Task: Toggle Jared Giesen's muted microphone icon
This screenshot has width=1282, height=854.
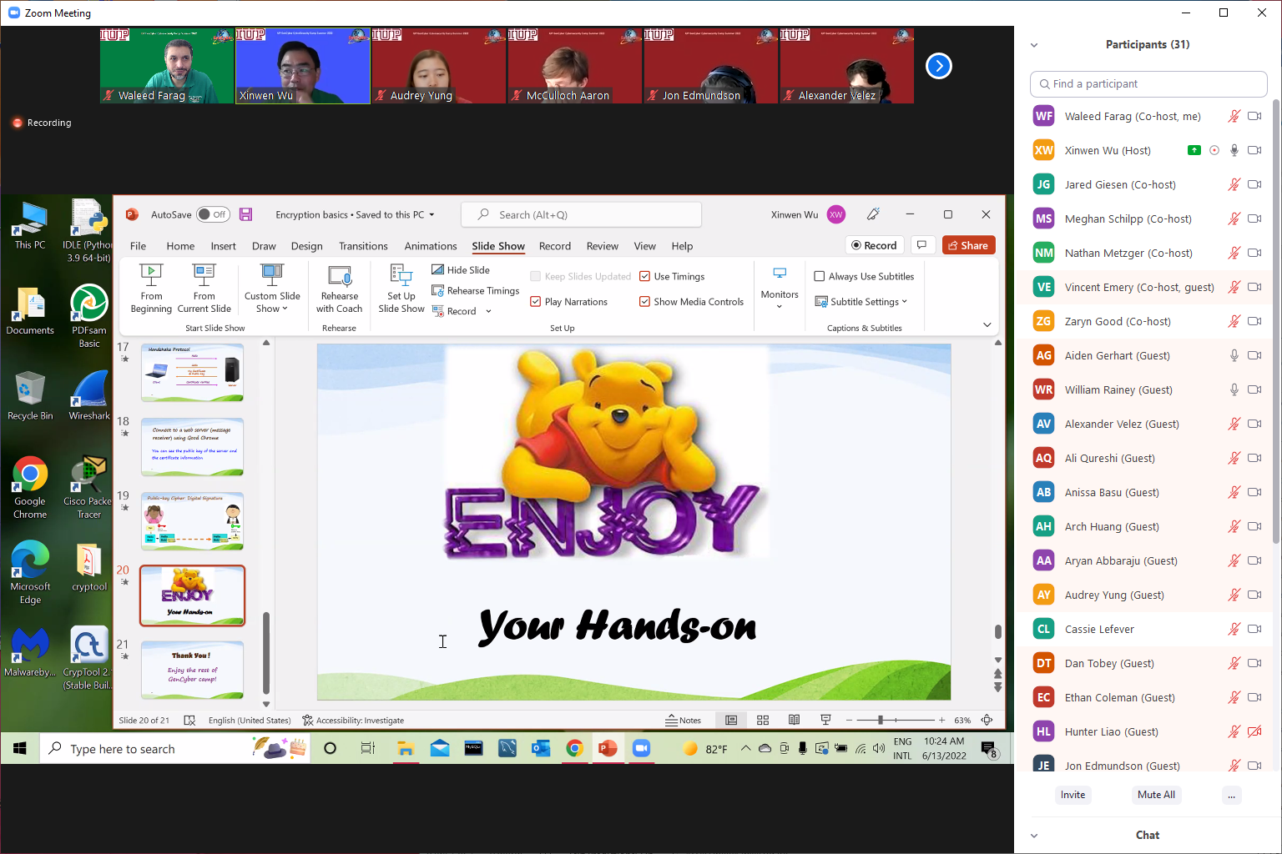Action: click(x=1234, y=184)
